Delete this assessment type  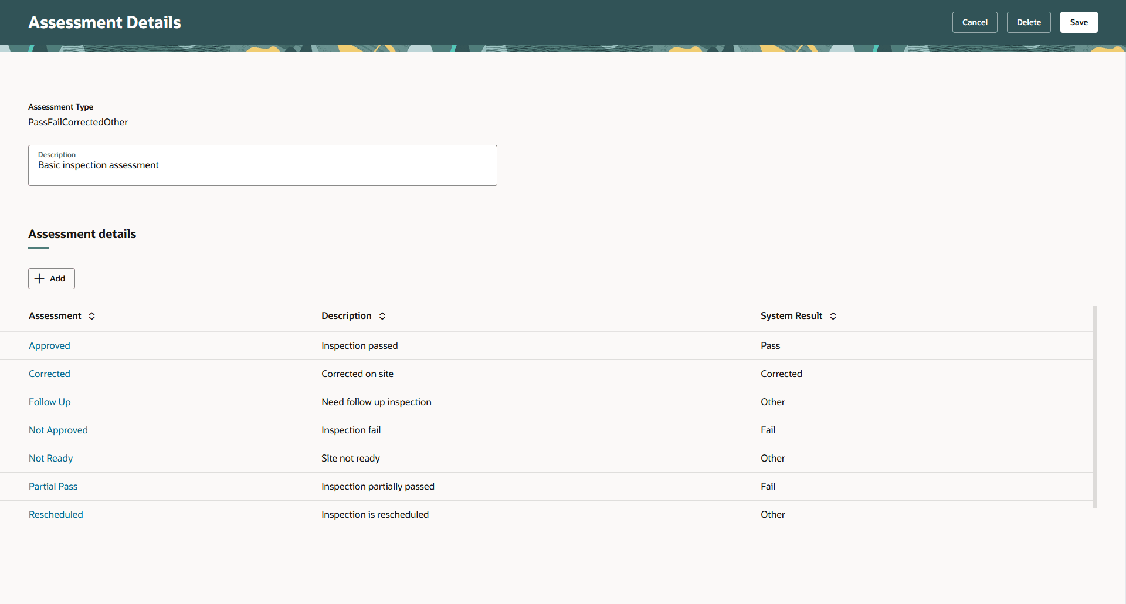[1029, 22]
